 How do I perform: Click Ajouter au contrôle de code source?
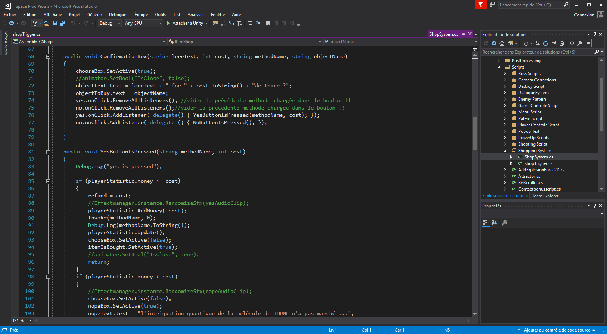click(557, 330)
